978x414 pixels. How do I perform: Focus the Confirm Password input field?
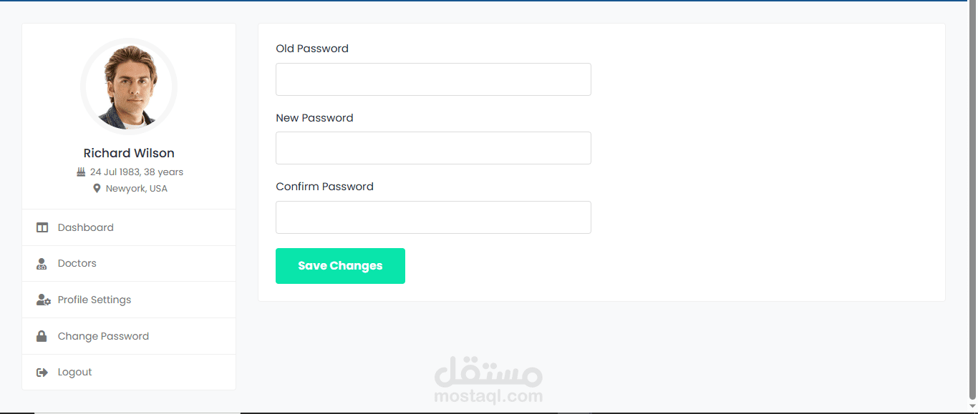(x=433, y=217)
